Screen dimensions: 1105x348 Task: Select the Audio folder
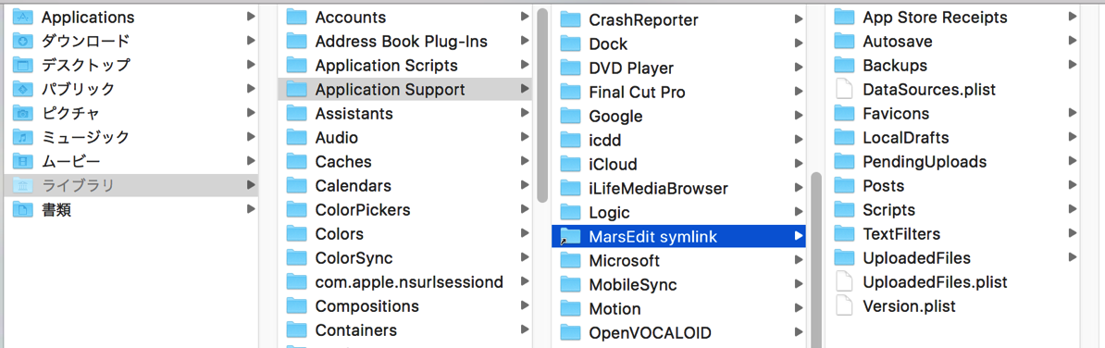[405, 137]
